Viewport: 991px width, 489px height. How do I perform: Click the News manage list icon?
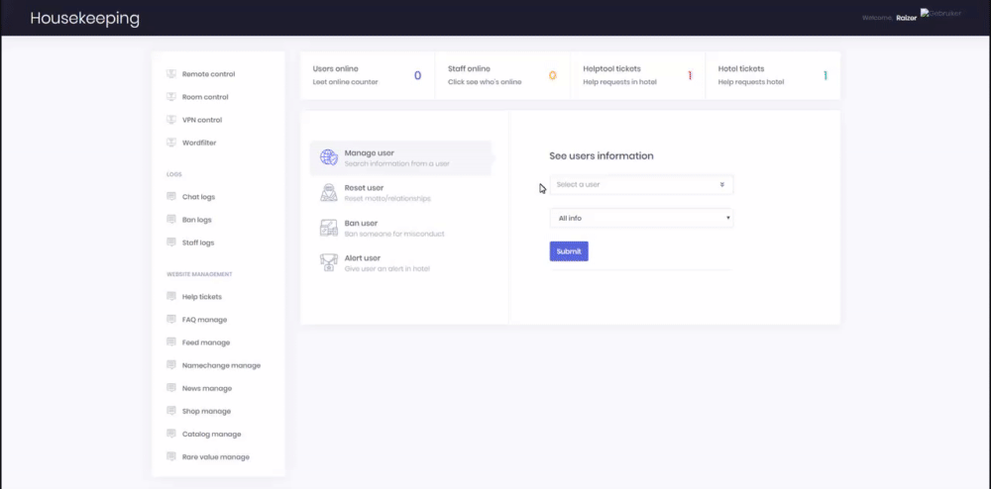(170, 387)
